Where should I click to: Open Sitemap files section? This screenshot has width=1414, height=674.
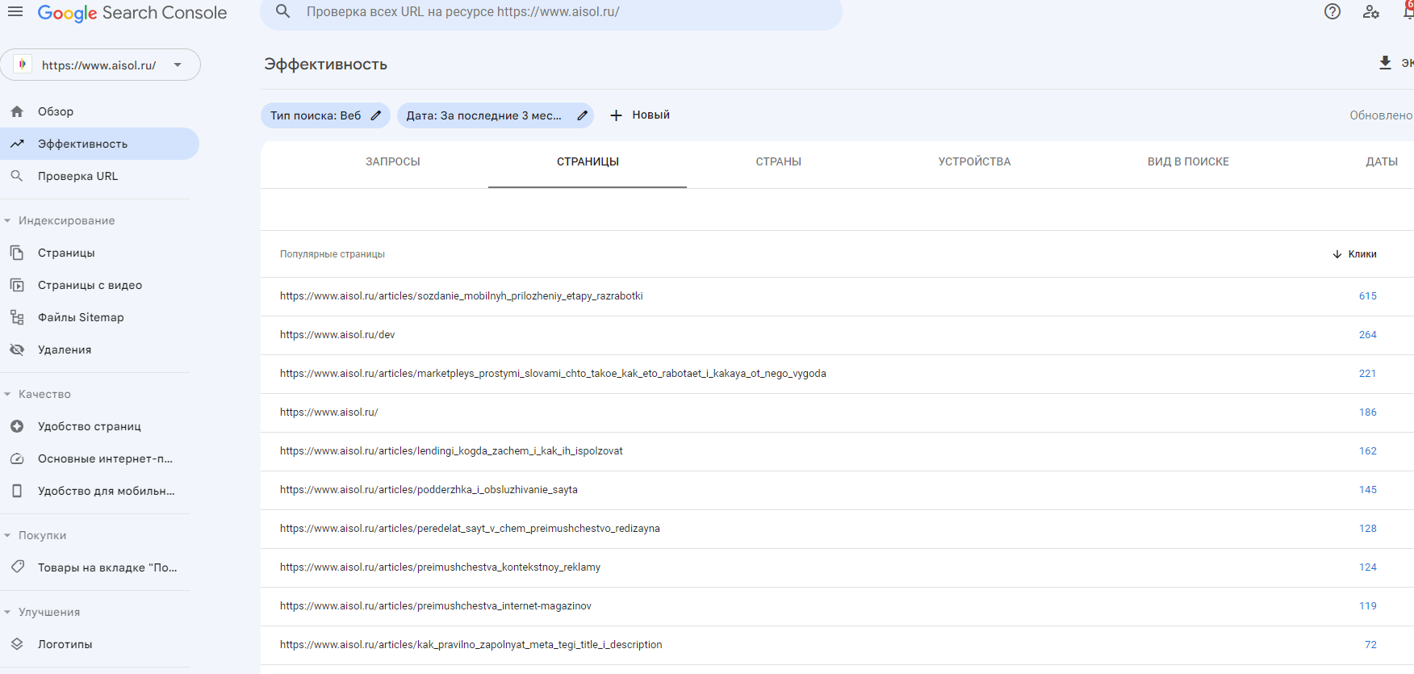coord(81,317)
